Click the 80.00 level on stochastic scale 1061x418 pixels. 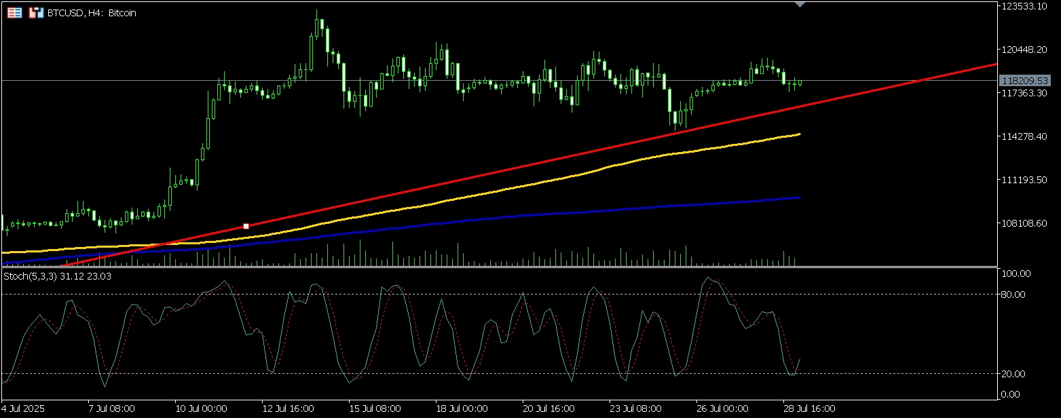coord(1016,294)
